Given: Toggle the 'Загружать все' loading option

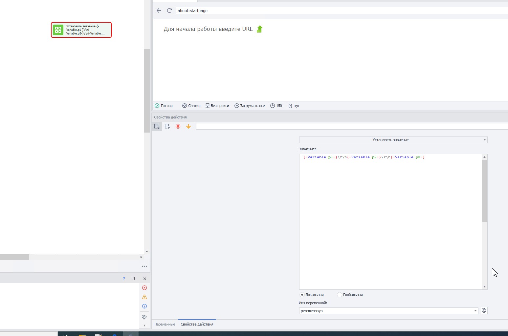Looking at the screenshot, I should point(250,106).
